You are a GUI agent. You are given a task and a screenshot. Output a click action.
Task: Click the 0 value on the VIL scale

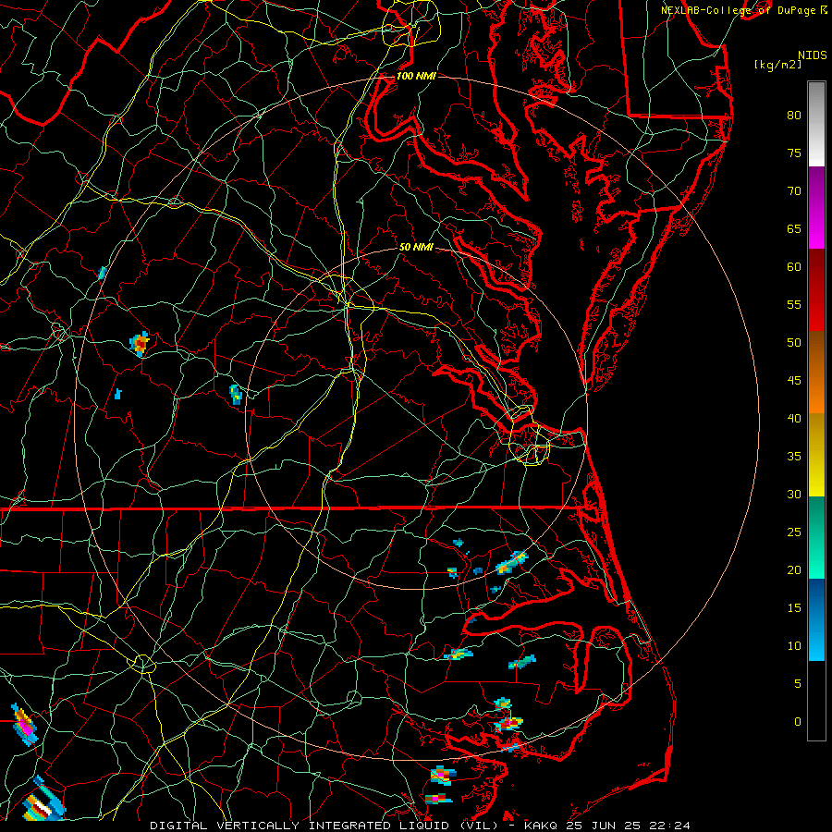pyautogui.click(x=798, y=722)
